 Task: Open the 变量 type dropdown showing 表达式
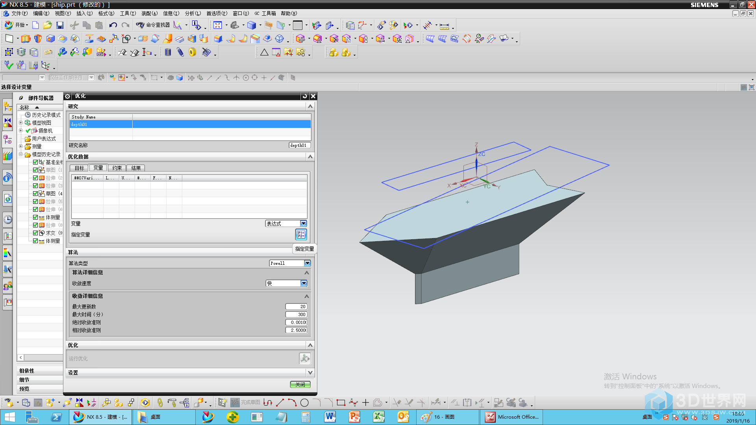[286, 224]
